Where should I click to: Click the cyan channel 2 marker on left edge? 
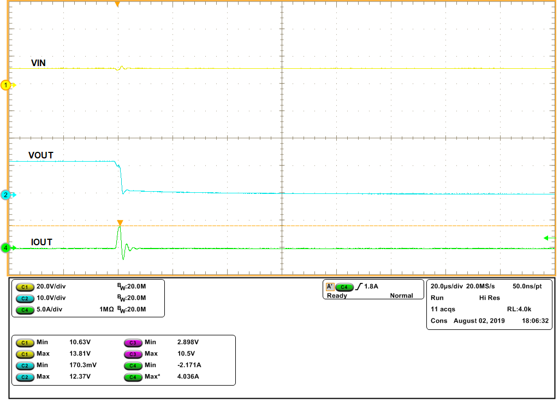pyautogui.click(x=5, y=194)
